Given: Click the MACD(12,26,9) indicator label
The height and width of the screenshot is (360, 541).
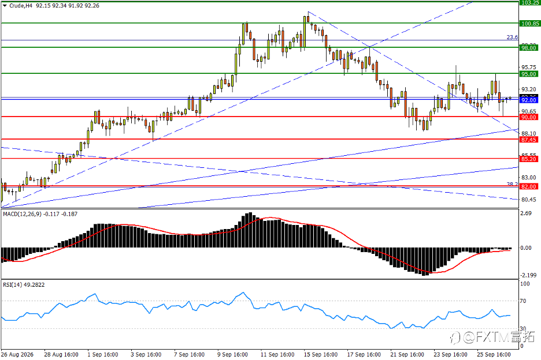Looking at the screenshot, I should [x=22, y=214].
